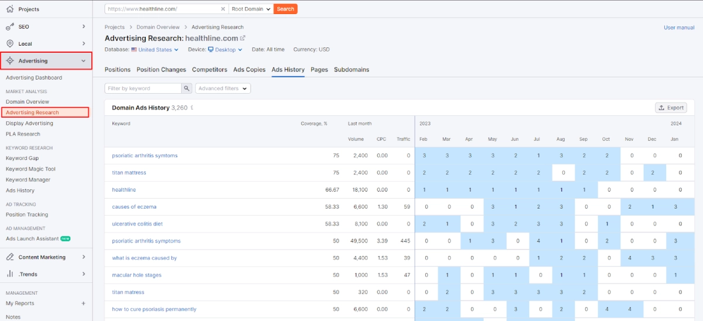This screenshot has width=703, height=321.
Task: Open Position Tracking in sidebar
Action: coord(27,214)
